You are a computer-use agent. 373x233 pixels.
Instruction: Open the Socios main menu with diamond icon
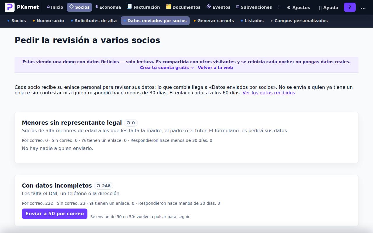[x=79, y=7]
